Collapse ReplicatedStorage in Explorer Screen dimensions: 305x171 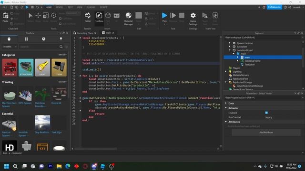[x=226, y=82]
